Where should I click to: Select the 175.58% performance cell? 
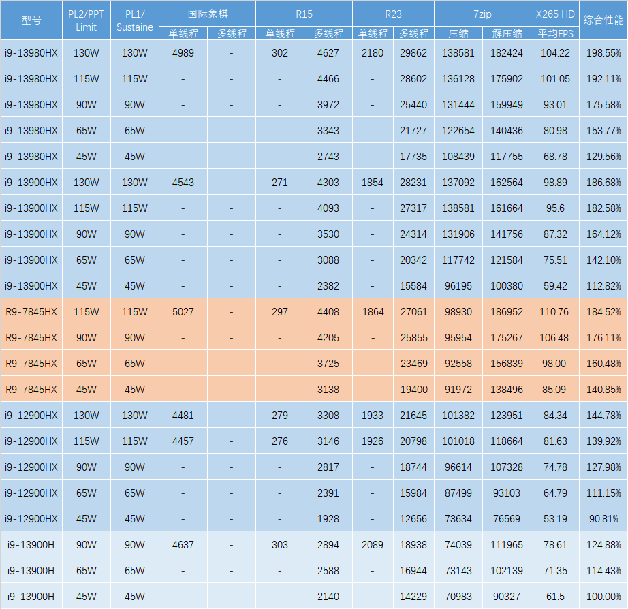603,105
